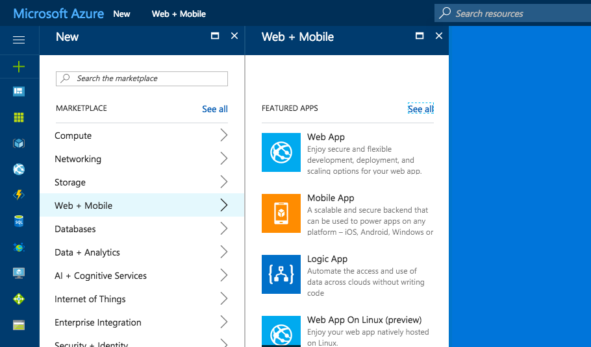Open the Logic App title link
Viewport: 591px width, 347px height.
327,259
